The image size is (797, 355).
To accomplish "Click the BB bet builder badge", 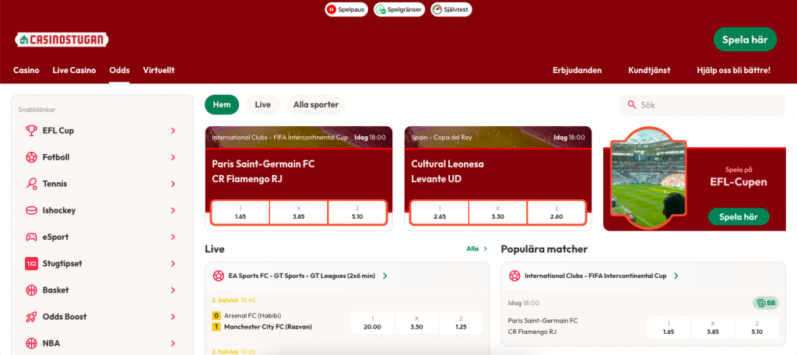I will tap(766, 303).
